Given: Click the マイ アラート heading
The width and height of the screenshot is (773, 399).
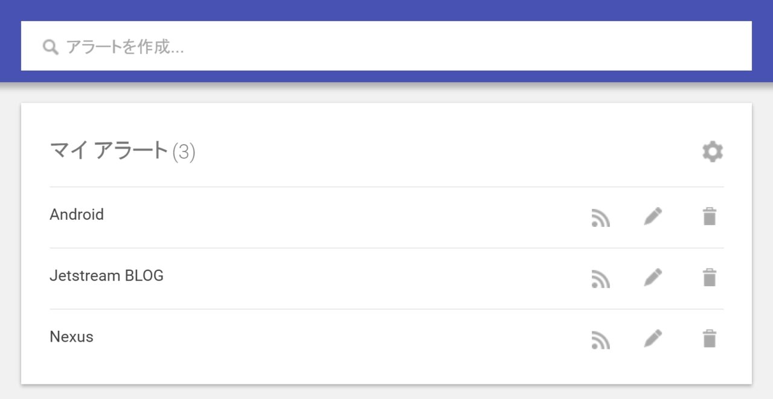Looking at the screenshot, I should click(109, 150).
